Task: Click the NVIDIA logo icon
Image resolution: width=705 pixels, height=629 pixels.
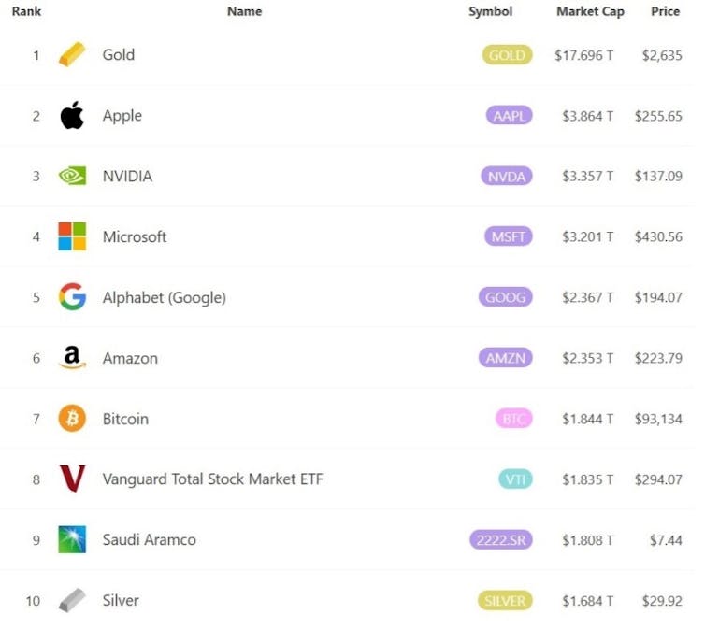Action: (x=72, y=176)
